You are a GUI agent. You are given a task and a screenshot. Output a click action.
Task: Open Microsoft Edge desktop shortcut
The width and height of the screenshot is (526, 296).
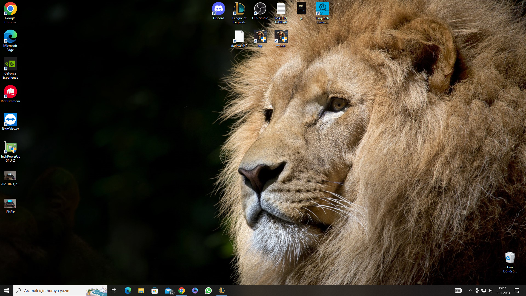10,41
